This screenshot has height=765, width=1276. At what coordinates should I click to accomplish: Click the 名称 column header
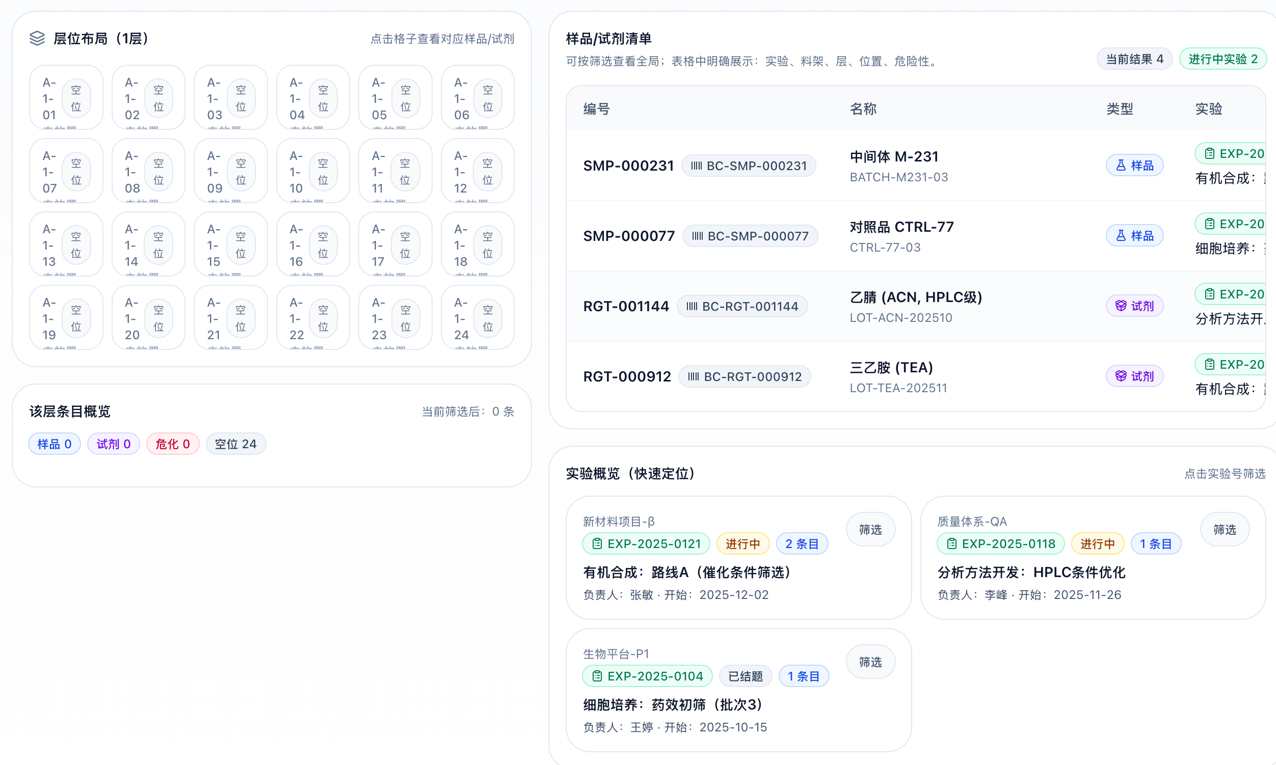click(863, 109)
